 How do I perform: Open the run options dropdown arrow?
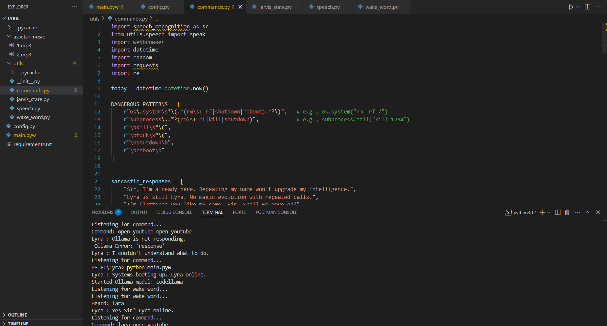pyautogui.click(x=578, y=7)
